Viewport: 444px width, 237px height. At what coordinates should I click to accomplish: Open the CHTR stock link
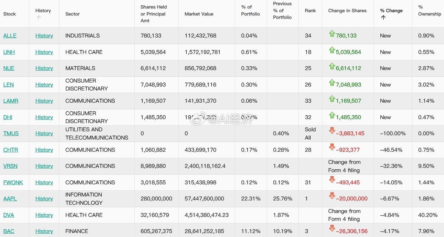(11, 150)
